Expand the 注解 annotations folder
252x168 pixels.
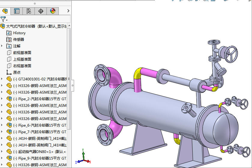2,46
